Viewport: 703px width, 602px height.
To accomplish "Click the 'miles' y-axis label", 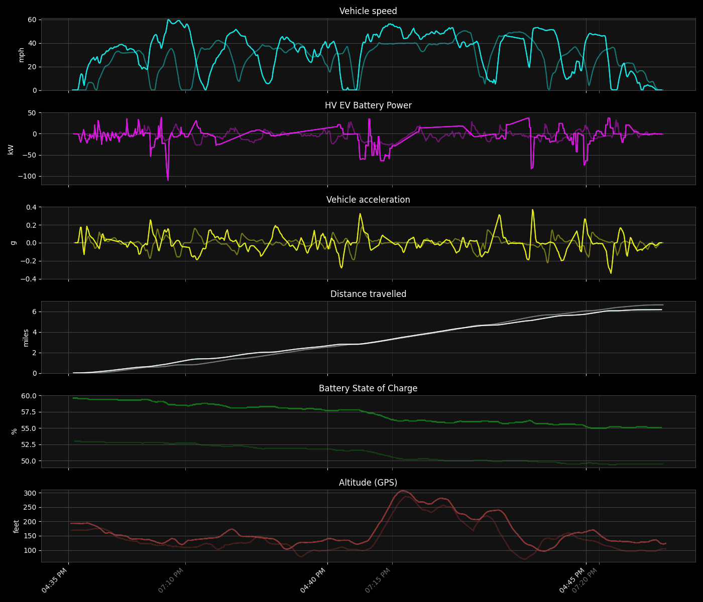I will [x=26, y=338].
